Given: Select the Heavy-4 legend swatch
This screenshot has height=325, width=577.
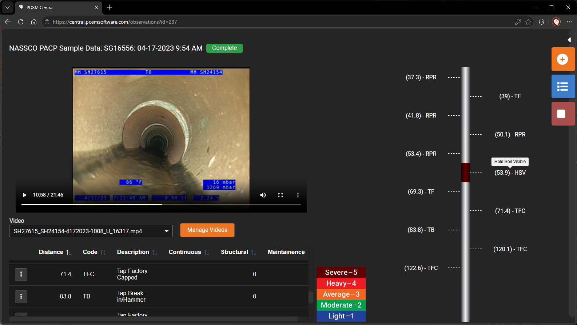Looking at the screenshot, I should (341, 284).
